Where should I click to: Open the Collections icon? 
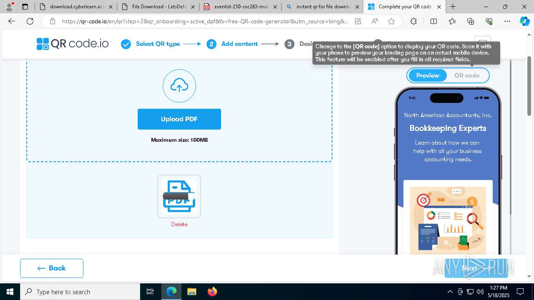tap(471, 22)
